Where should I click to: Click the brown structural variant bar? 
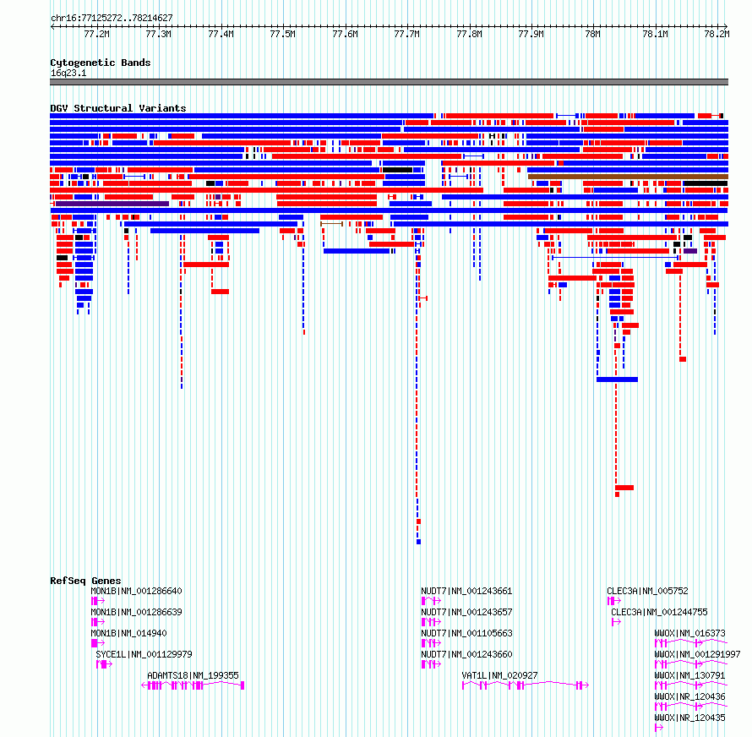(x=628, y=177)
